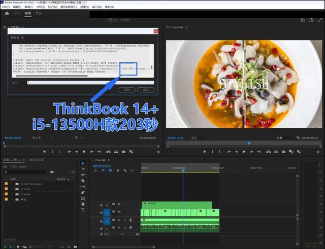Switch Project panel to list view

11,247
